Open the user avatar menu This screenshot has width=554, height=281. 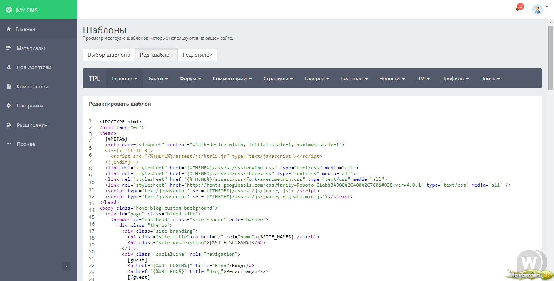(x=537, y=10)
